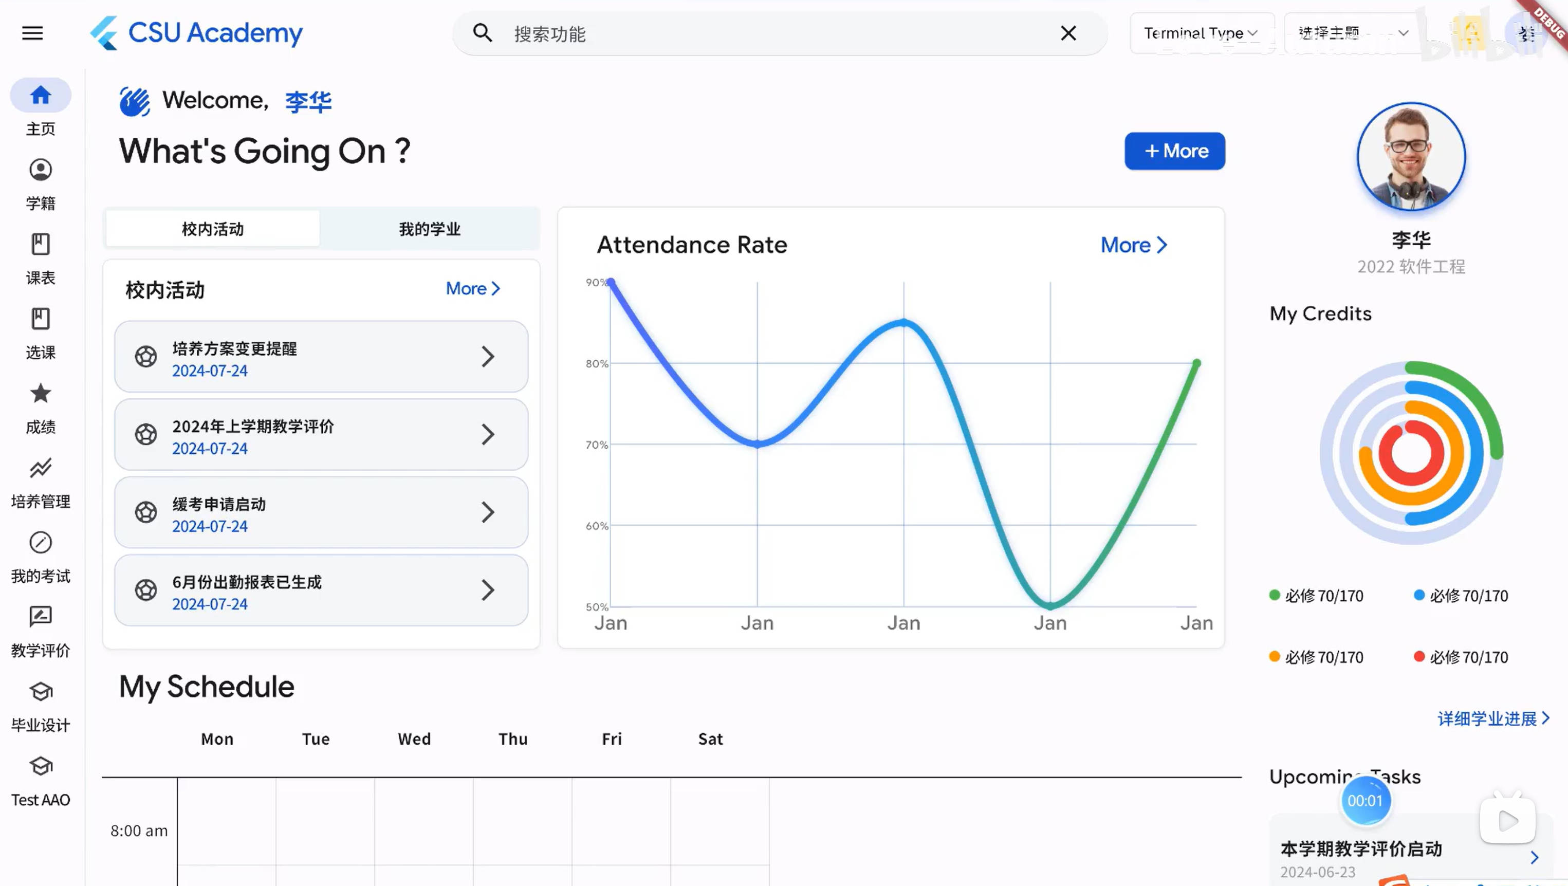Image resolution: width=1568 pixels, height=886 pixels.
Task: Click the search magnifier icon
Action: pyautogui.click(x=482, y=33)
